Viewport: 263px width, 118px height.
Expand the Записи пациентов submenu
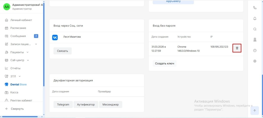tap(36, 44)
